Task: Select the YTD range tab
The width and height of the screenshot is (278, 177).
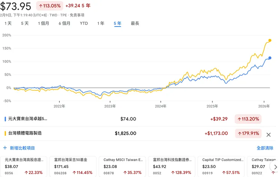Action: 84,23
